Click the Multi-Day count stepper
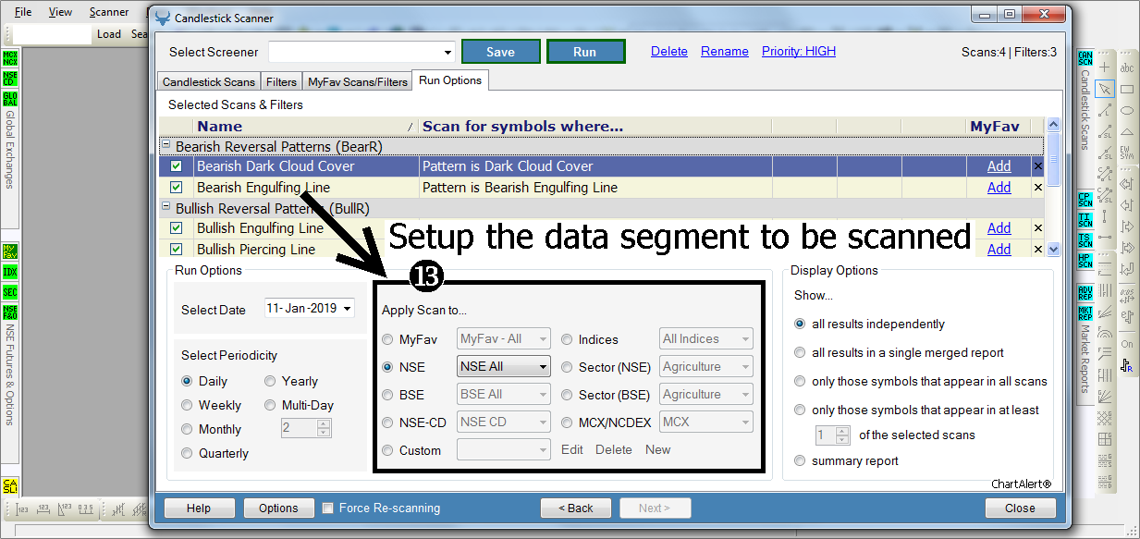 (325, 429)
